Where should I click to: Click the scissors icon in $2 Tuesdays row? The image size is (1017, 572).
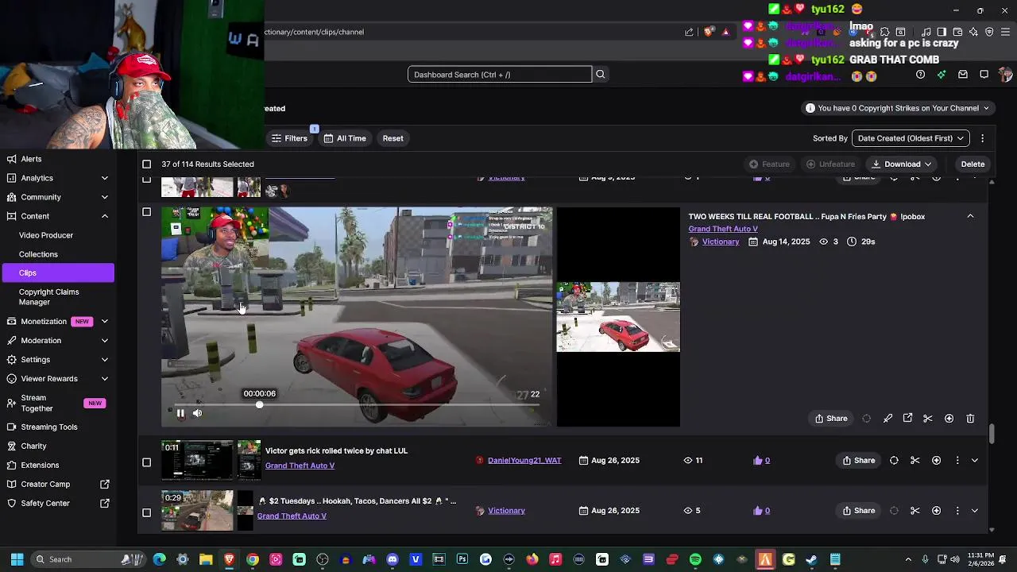tap(915, 511)
